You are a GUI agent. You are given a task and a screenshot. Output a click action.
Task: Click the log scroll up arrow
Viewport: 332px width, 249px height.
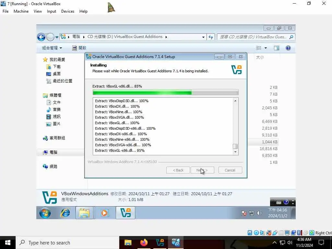coord(235,101)
